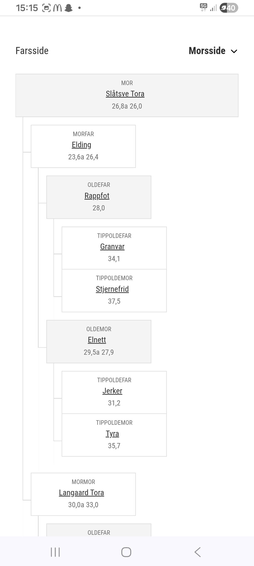Open the Tyra tippoldemor link

[x=112, y=434]
